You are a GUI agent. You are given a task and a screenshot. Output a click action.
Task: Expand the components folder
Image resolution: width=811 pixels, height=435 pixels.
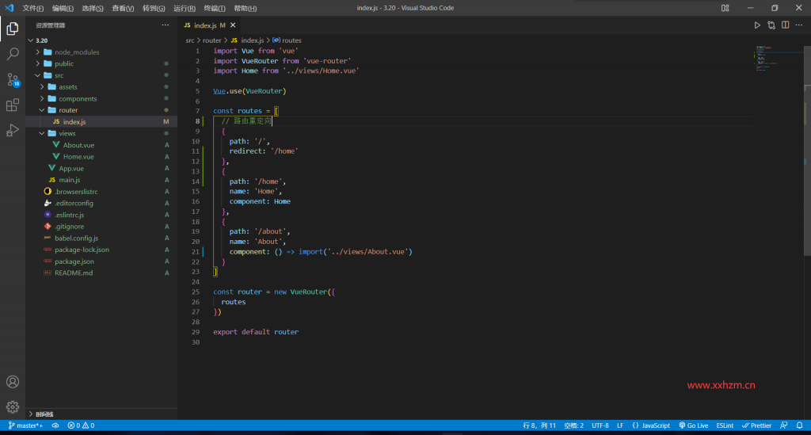(x=78, y=99)
